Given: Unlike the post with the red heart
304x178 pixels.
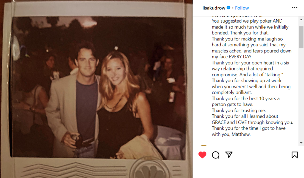Looking at the screenshot, I should [202, 155].
